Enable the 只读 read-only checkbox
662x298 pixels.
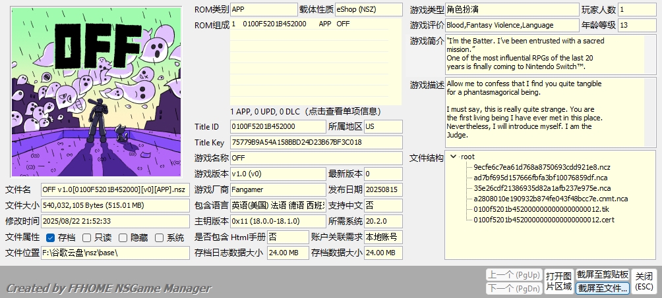click(87, 237)
